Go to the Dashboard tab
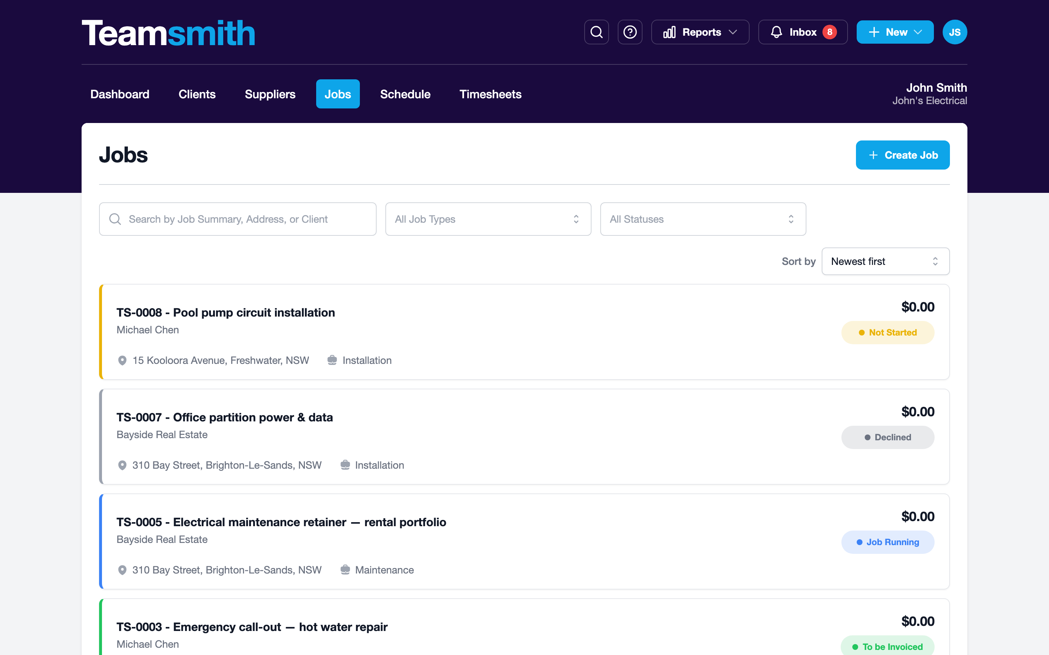 [119, 94]
